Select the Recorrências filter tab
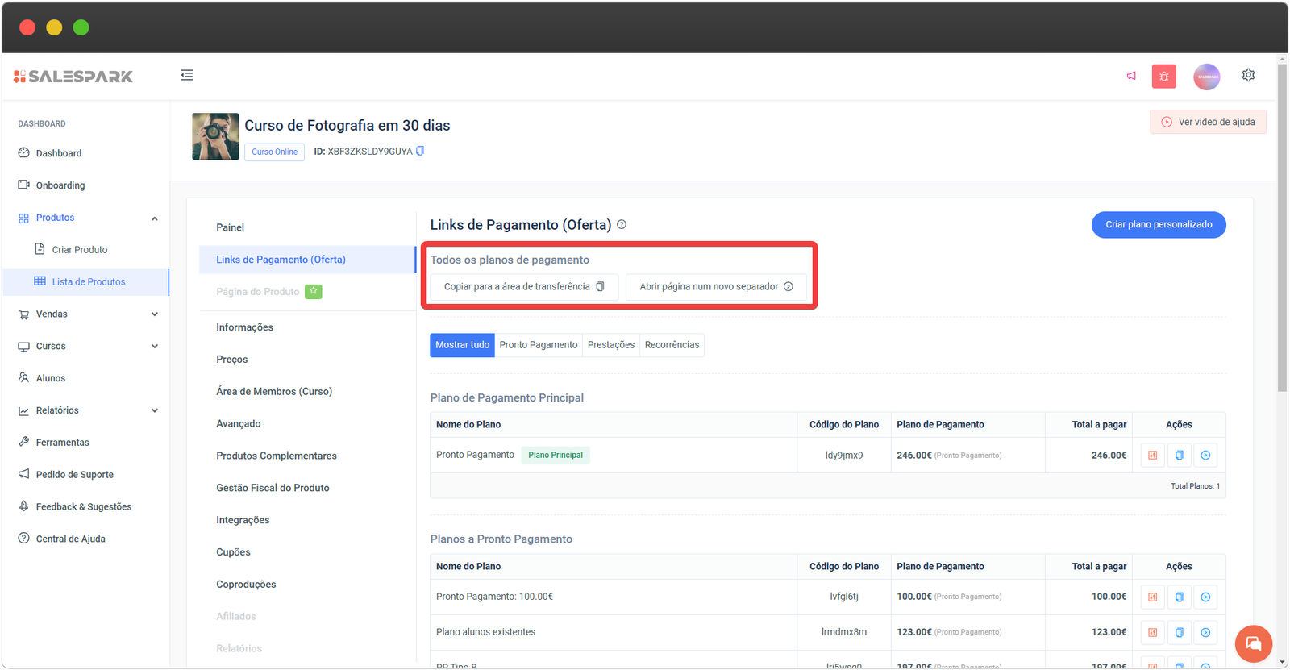The width and height of the screenshot is (1290, 670). (672, 345)
